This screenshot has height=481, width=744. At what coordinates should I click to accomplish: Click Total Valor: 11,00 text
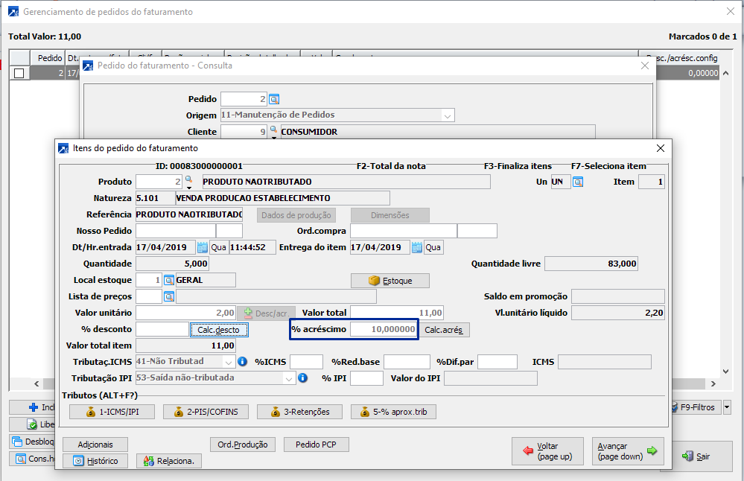point(45,36)
